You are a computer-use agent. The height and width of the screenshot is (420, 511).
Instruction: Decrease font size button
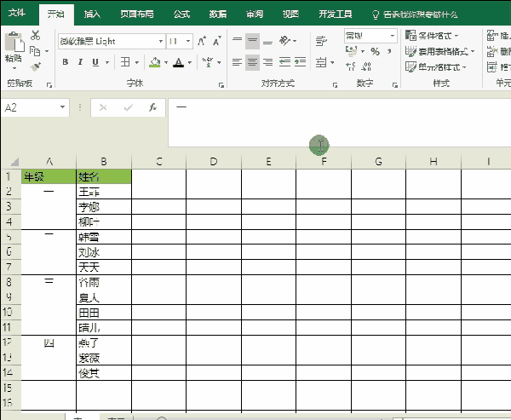point(216,42)
